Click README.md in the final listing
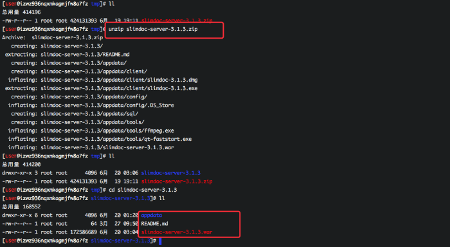 [154, 224]
